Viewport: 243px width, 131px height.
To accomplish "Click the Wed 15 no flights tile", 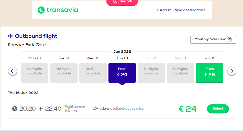I will [x=93, y=73].
